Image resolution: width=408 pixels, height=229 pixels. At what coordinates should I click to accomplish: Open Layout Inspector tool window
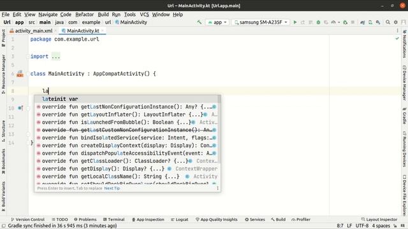point(379,219)
